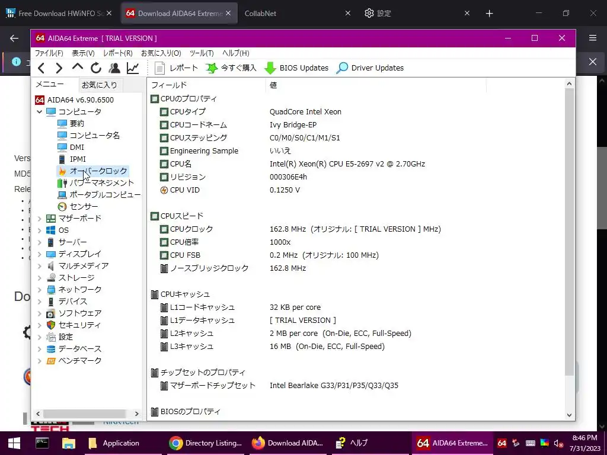Switch to the お気に入り tab in sidebar
Viewport: 607px width, 455px height.
click(100, 85)
